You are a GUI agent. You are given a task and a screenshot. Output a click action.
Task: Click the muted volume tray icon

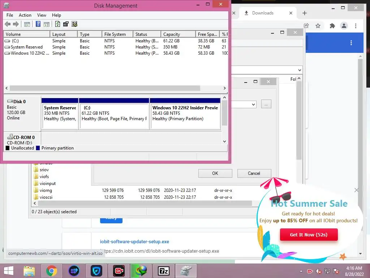point(319,271)
